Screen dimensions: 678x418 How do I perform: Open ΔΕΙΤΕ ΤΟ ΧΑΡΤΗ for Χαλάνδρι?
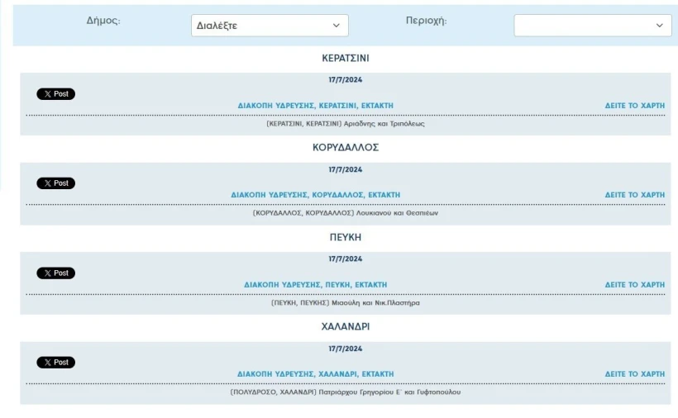[x=634, y=374]
